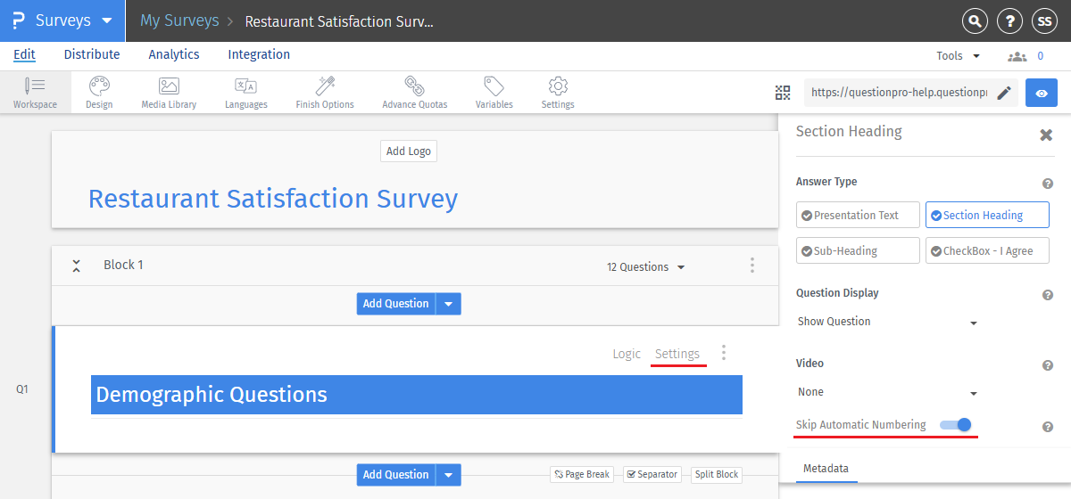Open question Q1 three-dot menu
This screenshot has height=499, width=1071.
(724, 353)
